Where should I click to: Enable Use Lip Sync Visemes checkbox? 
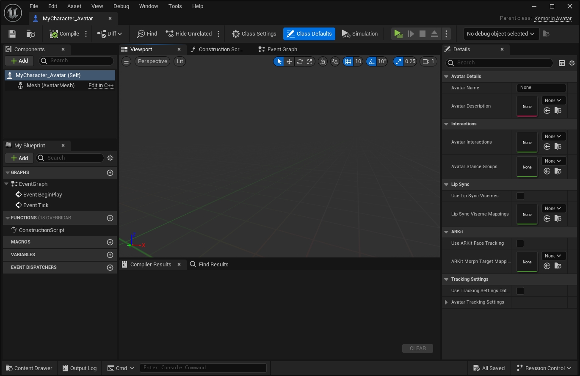pos(520,196)
